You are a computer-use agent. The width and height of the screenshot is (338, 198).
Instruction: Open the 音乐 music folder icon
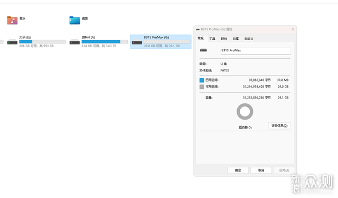click(x=12, y=20)
